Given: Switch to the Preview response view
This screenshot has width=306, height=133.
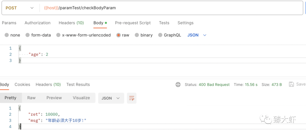Looking at the screenshot, I should (54, 98).
